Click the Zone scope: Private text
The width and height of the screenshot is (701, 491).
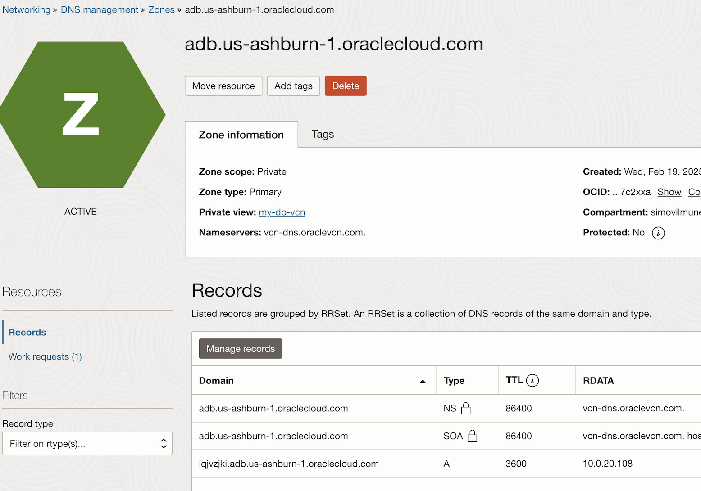click(243, 171)
